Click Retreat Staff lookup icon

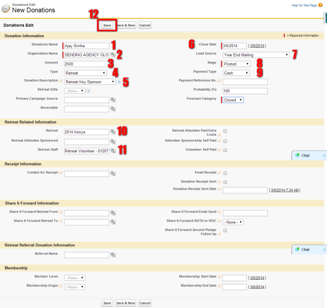pos(113,151)
